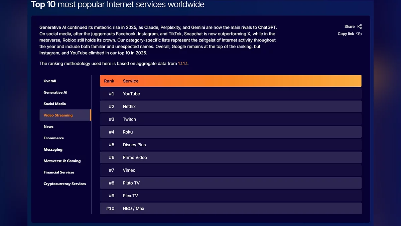Select the HBO / Max row
The height and width of the screenshot is (226, 401).
pos(231,208)
